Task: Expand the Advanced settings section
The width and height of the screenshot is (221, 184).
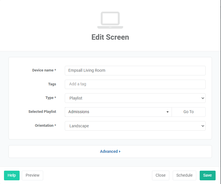Action: point(109,151)
